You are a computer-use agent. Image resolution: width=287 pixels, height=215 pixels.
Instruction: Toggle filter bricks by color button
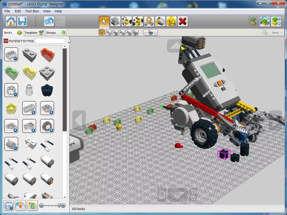pyautogui.click(x=21, y=205)
